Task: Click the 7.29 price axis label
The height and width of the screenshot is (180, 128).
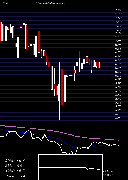Action: pos(119,33)
